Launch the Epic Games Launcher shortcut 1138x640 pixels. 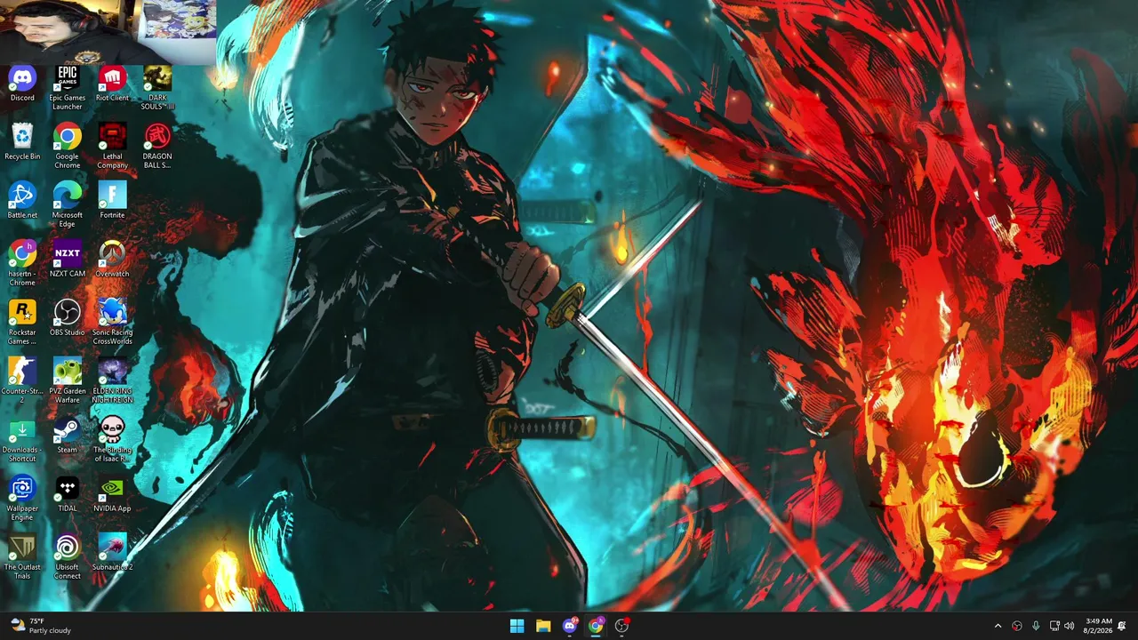click(67, 88)
